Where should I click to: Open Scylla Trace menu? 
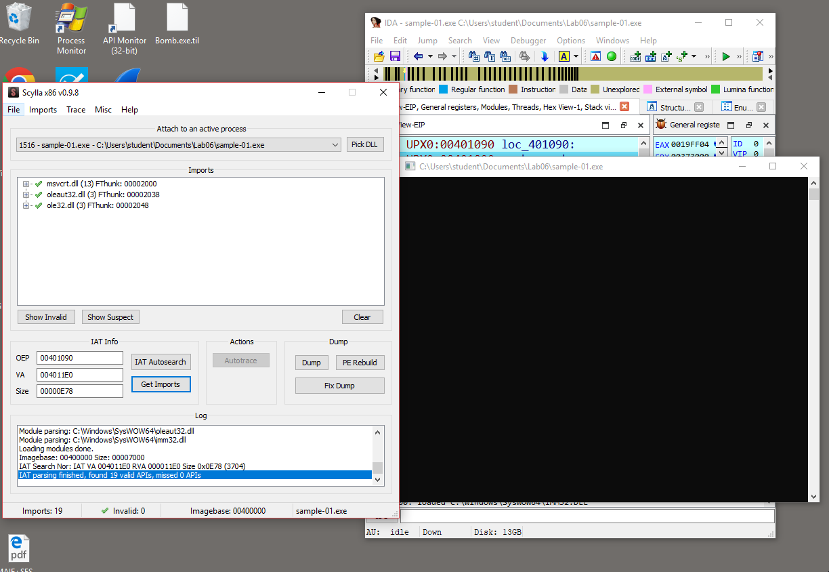coord(76,110)
